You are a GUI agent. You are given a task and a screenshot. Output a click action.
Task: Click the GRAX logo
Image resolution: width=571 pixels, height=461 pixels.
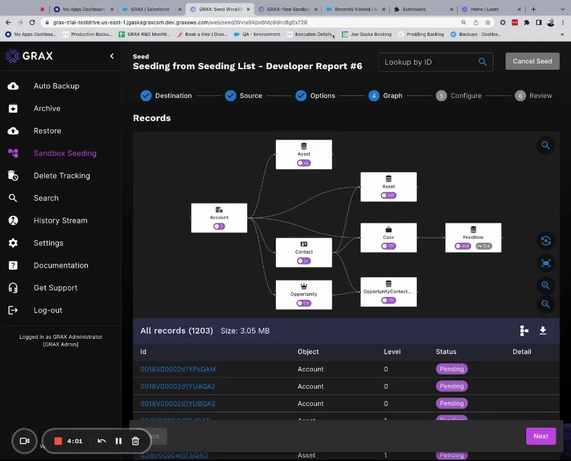point(29,56)
